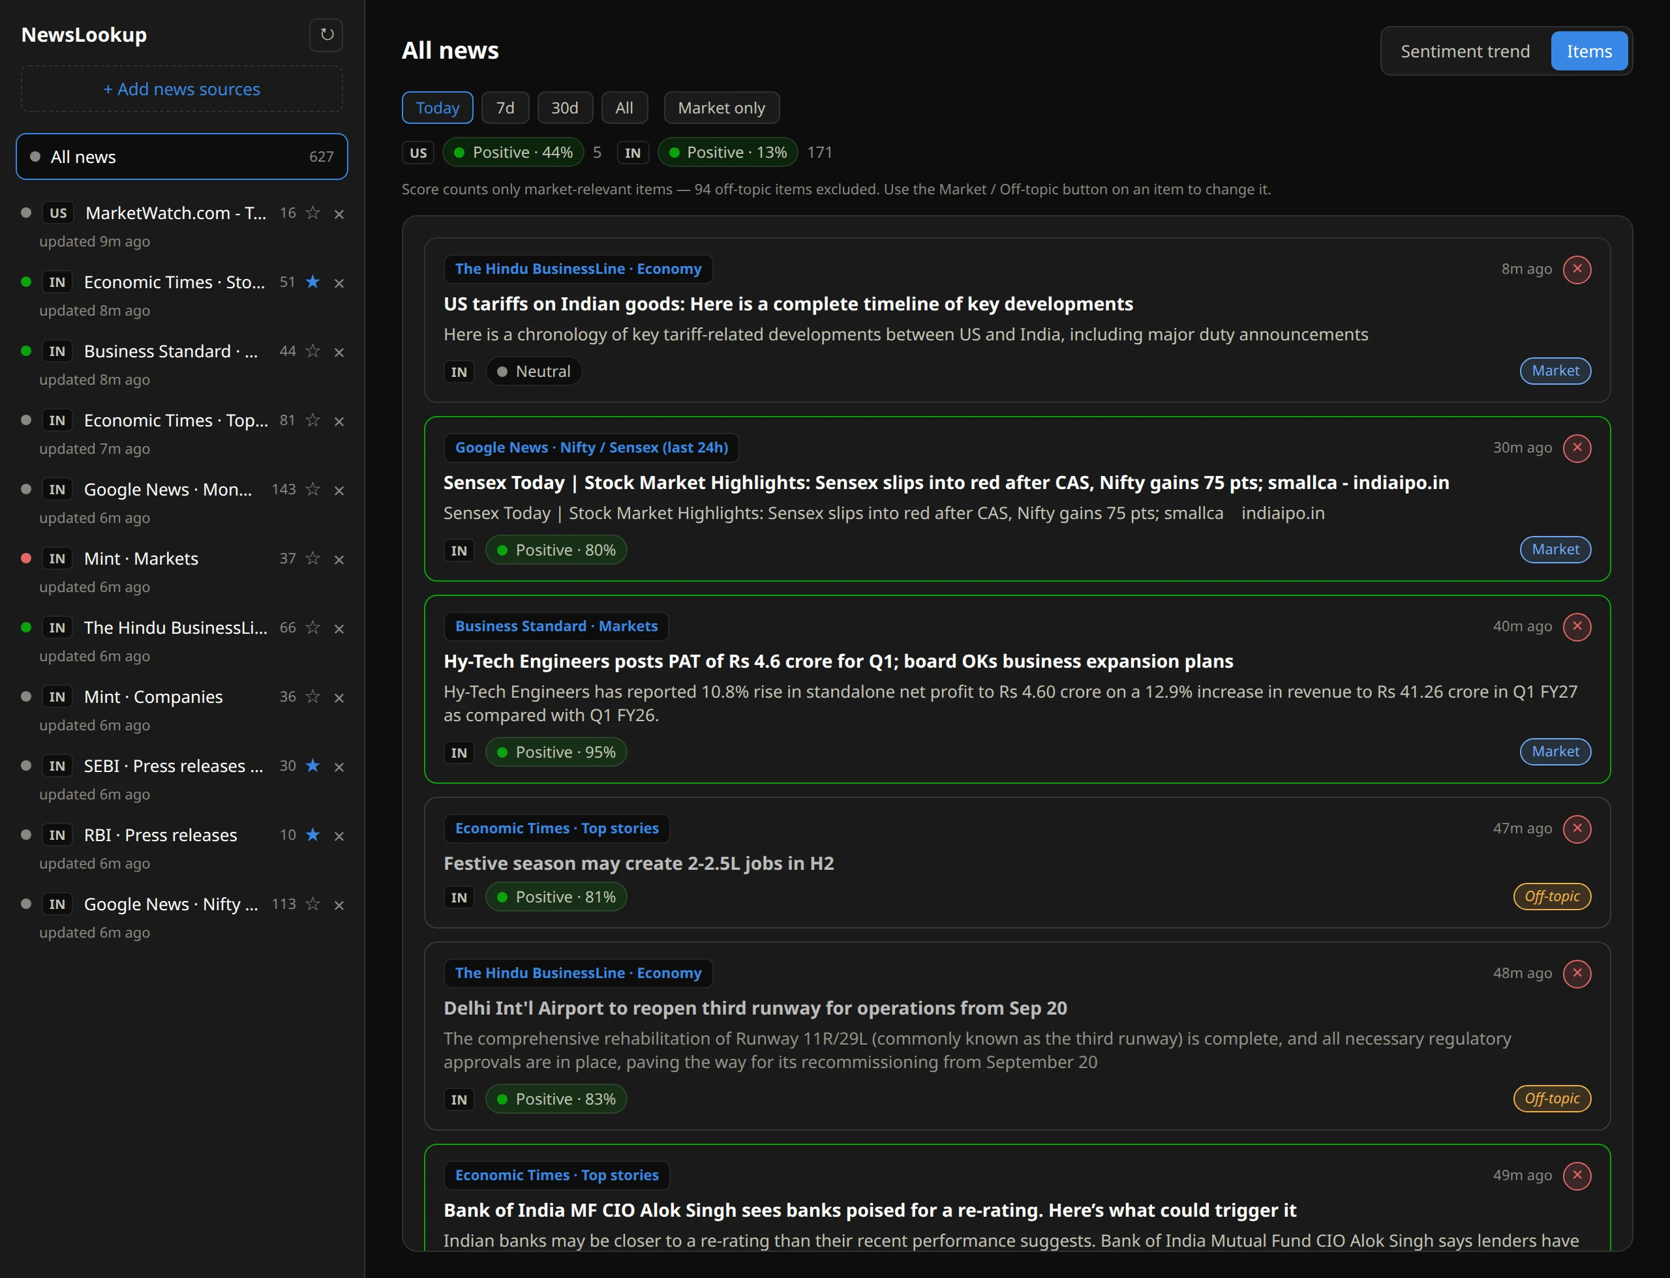1670x1278 pixels.
Task: Star the Business Standard source
Action: pyautogui.click(x=313, y=351)
